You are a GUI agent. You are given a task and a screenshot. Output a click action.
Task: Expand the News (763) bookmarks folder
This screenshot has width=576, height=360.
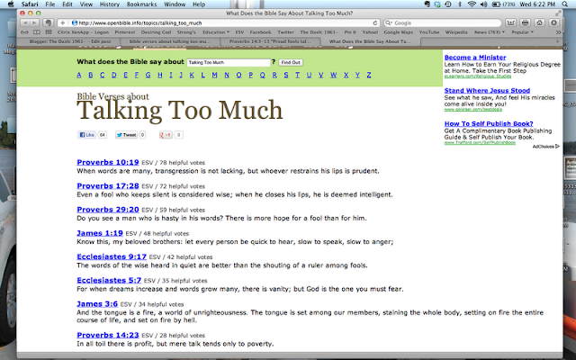490,32
